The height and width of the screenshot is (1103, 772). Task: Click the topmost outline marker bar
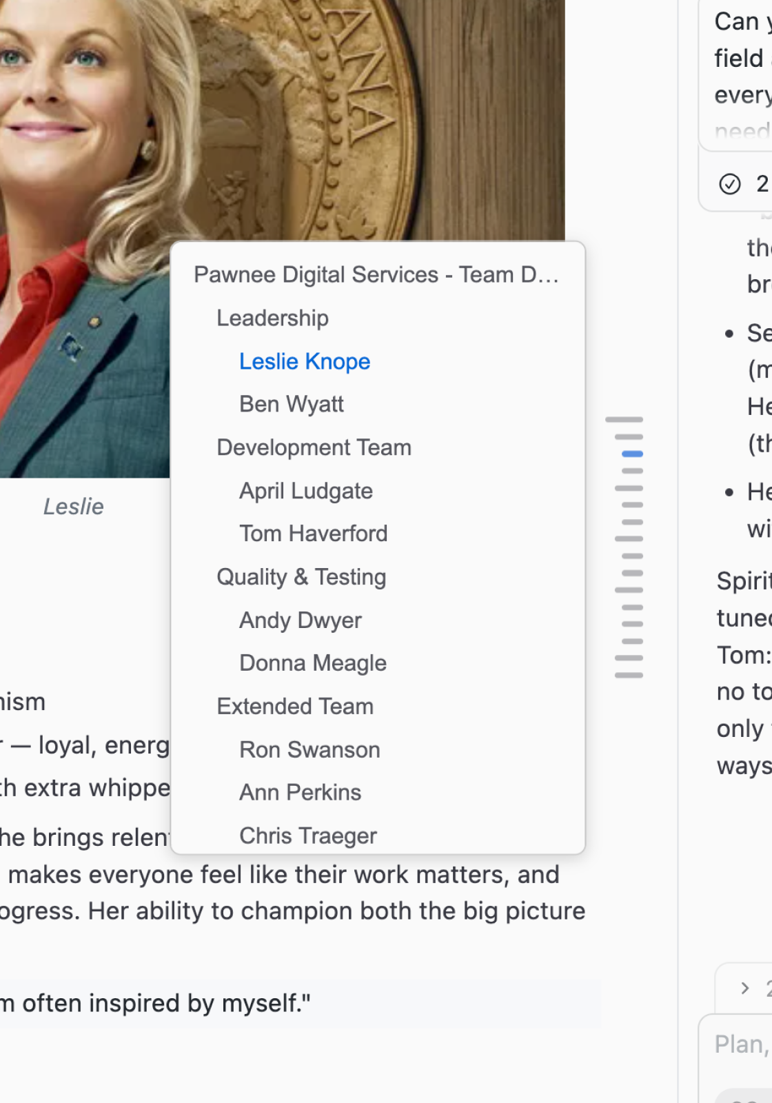point(624,419)
